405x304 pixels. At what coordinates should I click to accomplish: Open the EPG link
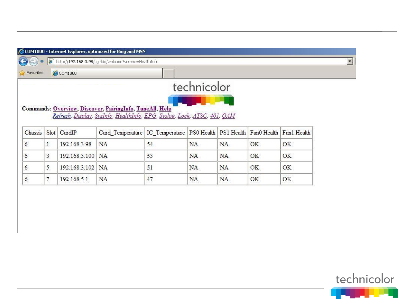tap(150, 116)
